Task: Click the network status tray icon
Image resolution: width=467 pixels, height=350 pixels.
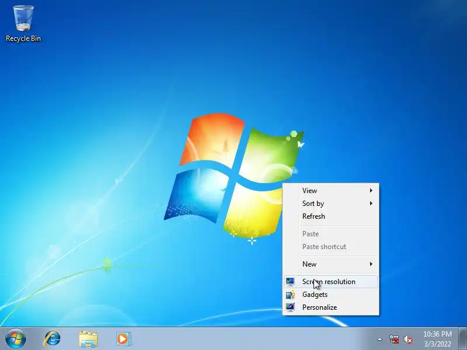Action: (394, 339)
